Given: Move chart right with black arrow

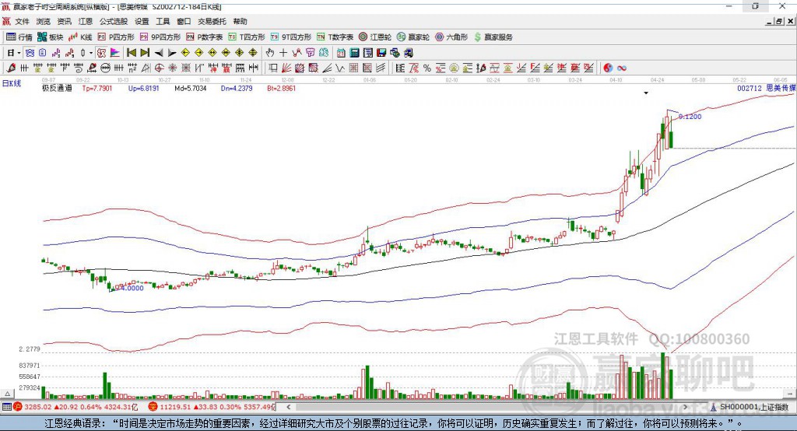Looking at the screenshot, I should [172, 53].
